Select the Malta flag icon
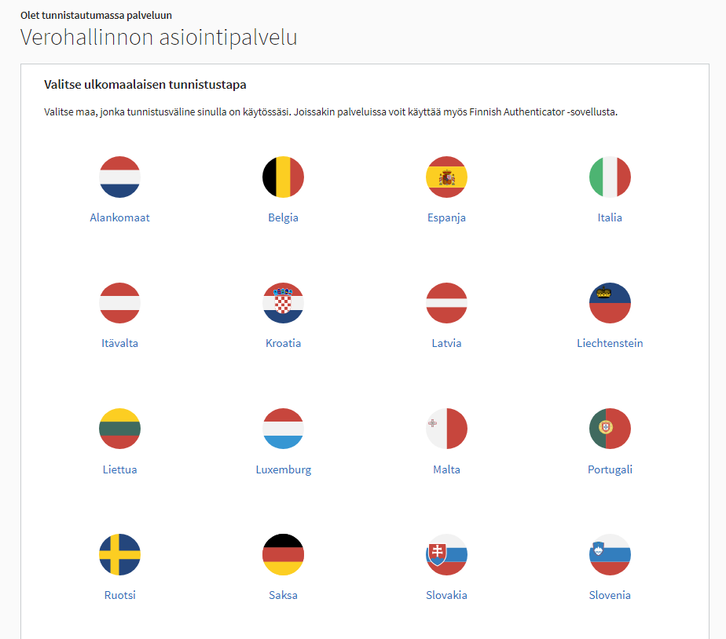726x639 pixels. [x=446, y=429]
